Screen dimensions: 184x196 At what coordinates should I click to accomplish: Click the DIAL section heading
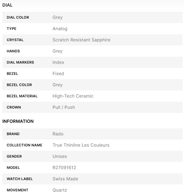(x=7, y=5)
